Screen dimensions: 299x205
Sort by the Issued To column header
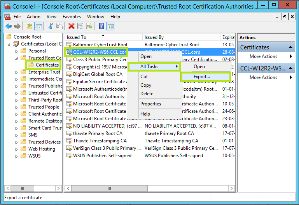(x=104, y=37)
